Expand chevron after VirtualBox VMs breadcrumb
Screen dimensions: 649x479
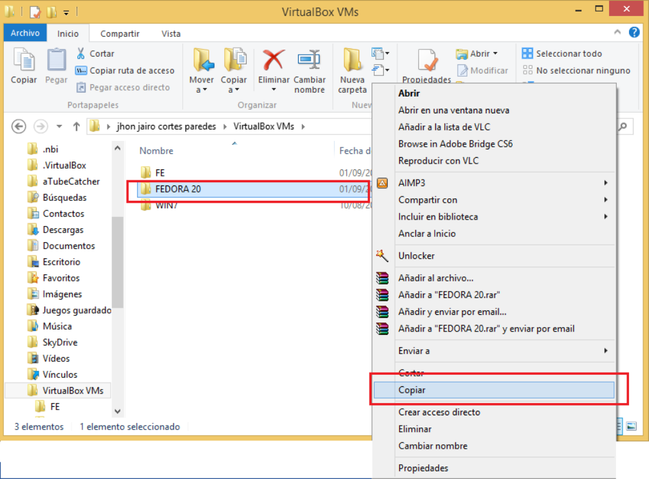(x=303, y=126)
